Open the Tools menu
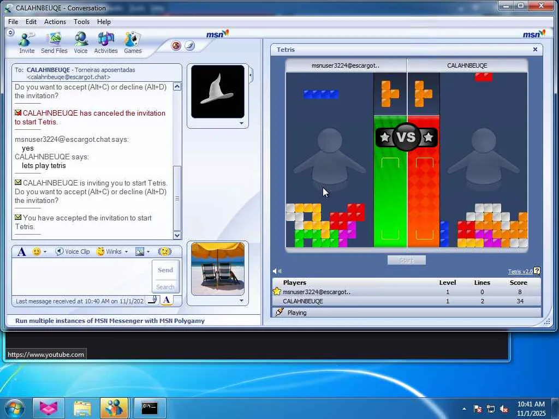This screenshot has width=559, height=419. [82, 22]
